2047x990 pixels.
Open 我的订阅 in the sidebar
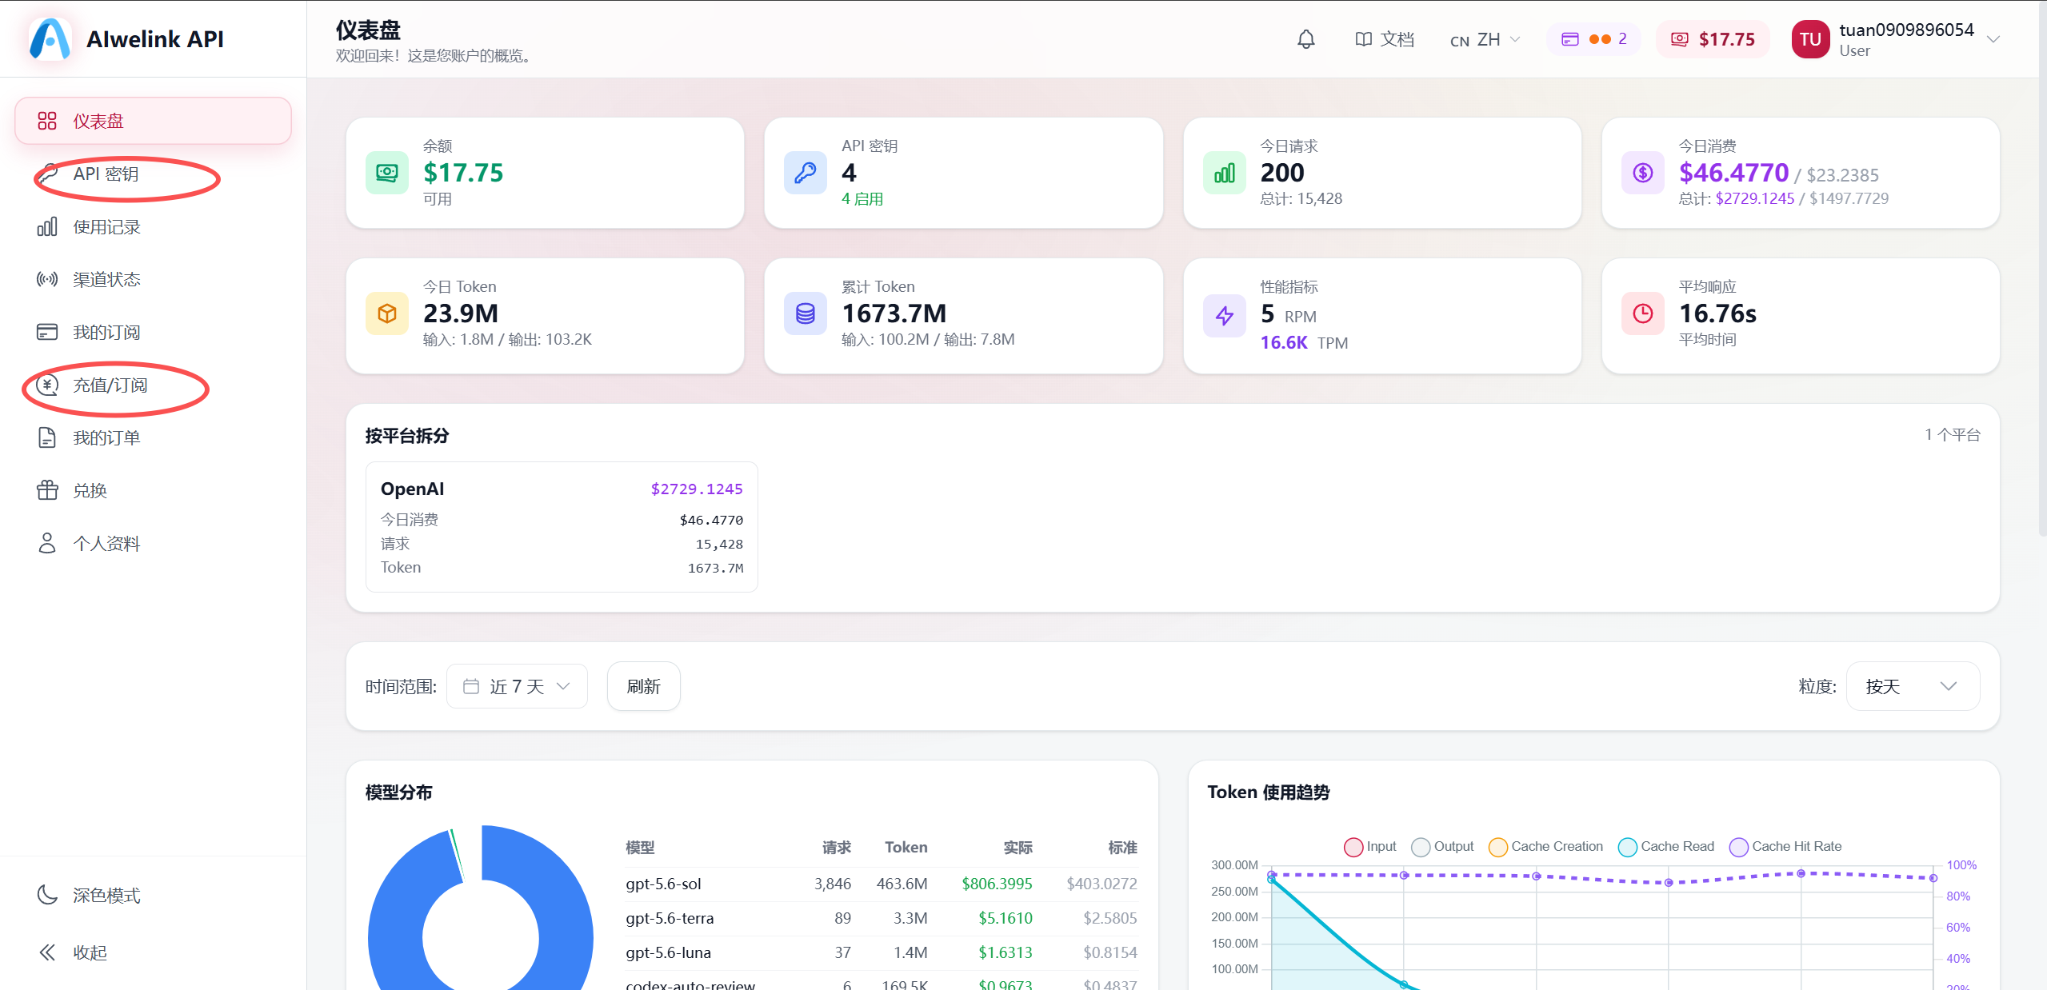[153, 332]
